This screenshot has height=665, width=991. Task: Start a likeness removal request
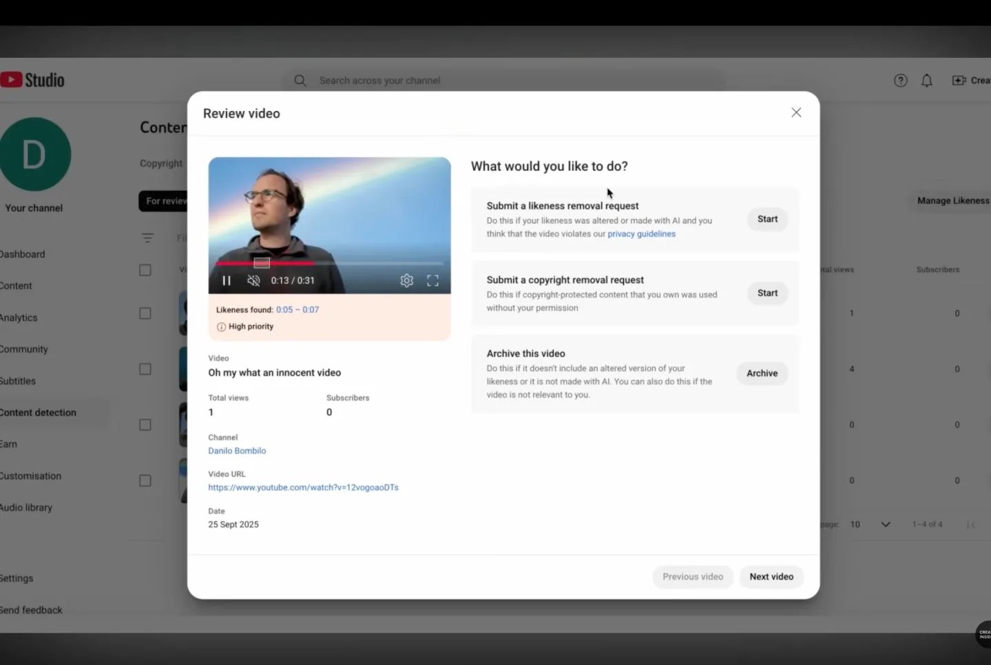coord(766,219)
